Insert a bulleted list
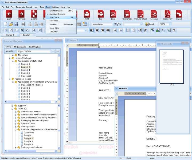The image size is (192, 160). pyautogui.click(x=127, y=30)
